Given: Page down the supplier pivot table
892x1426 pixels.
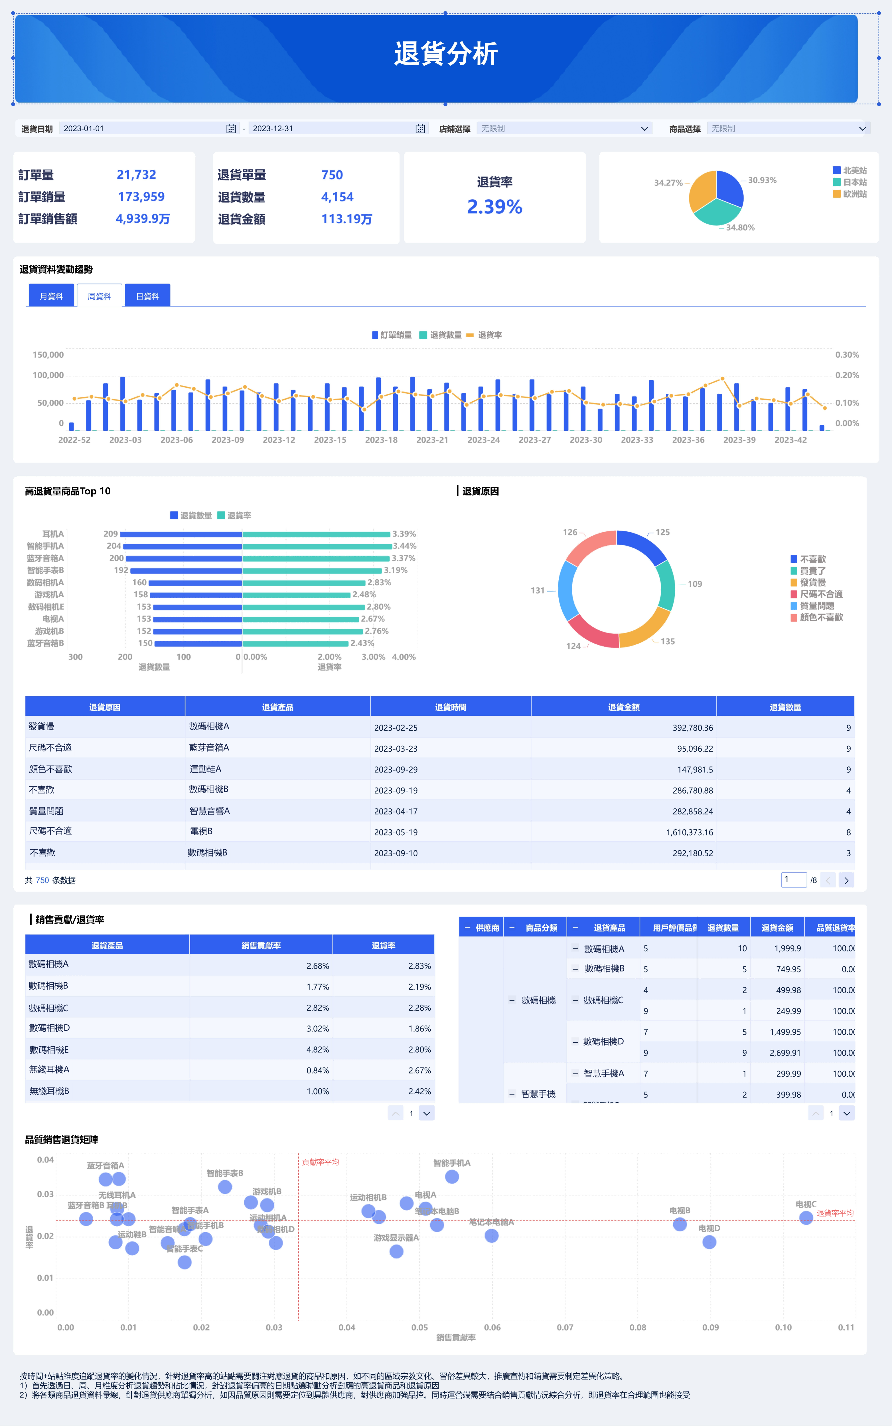Looking at the screenshot, I should pos(847,1113).
